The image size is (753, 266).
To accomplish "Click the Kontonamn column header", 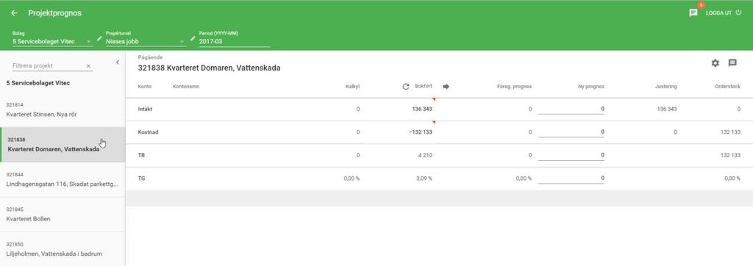I will point(186,87).
